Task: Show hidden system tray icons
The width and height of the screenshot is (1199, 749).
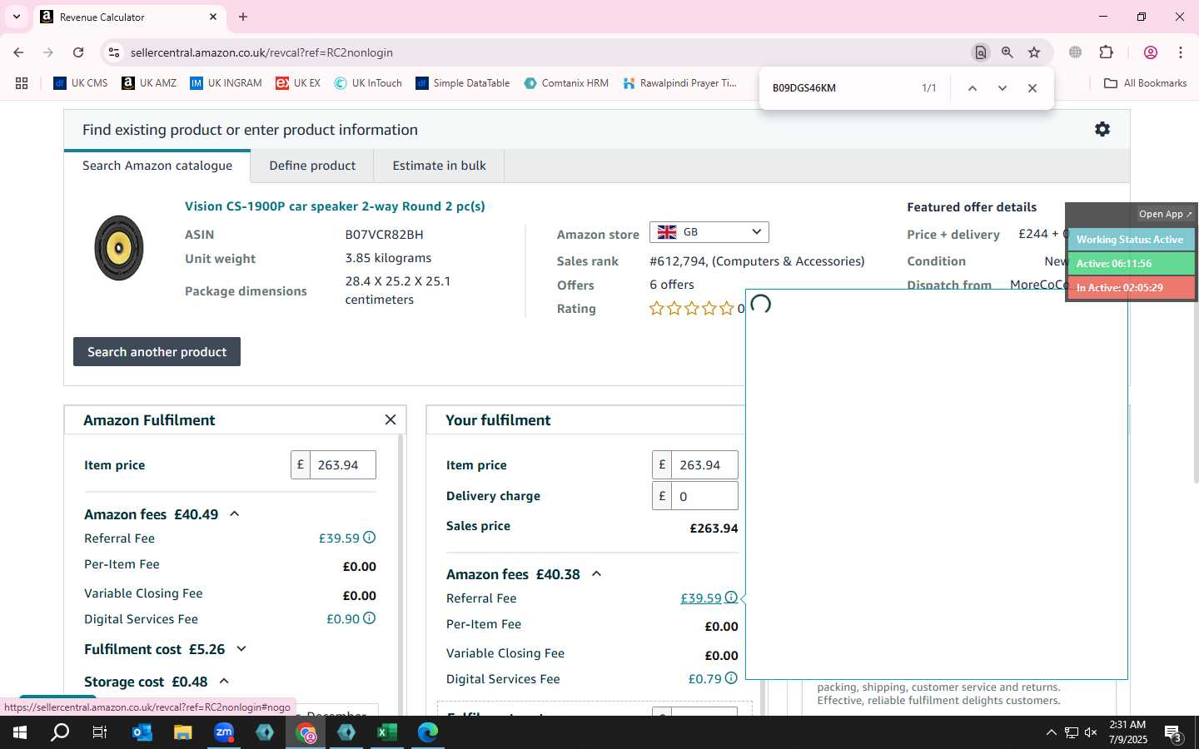Action: pos(1051,732)
